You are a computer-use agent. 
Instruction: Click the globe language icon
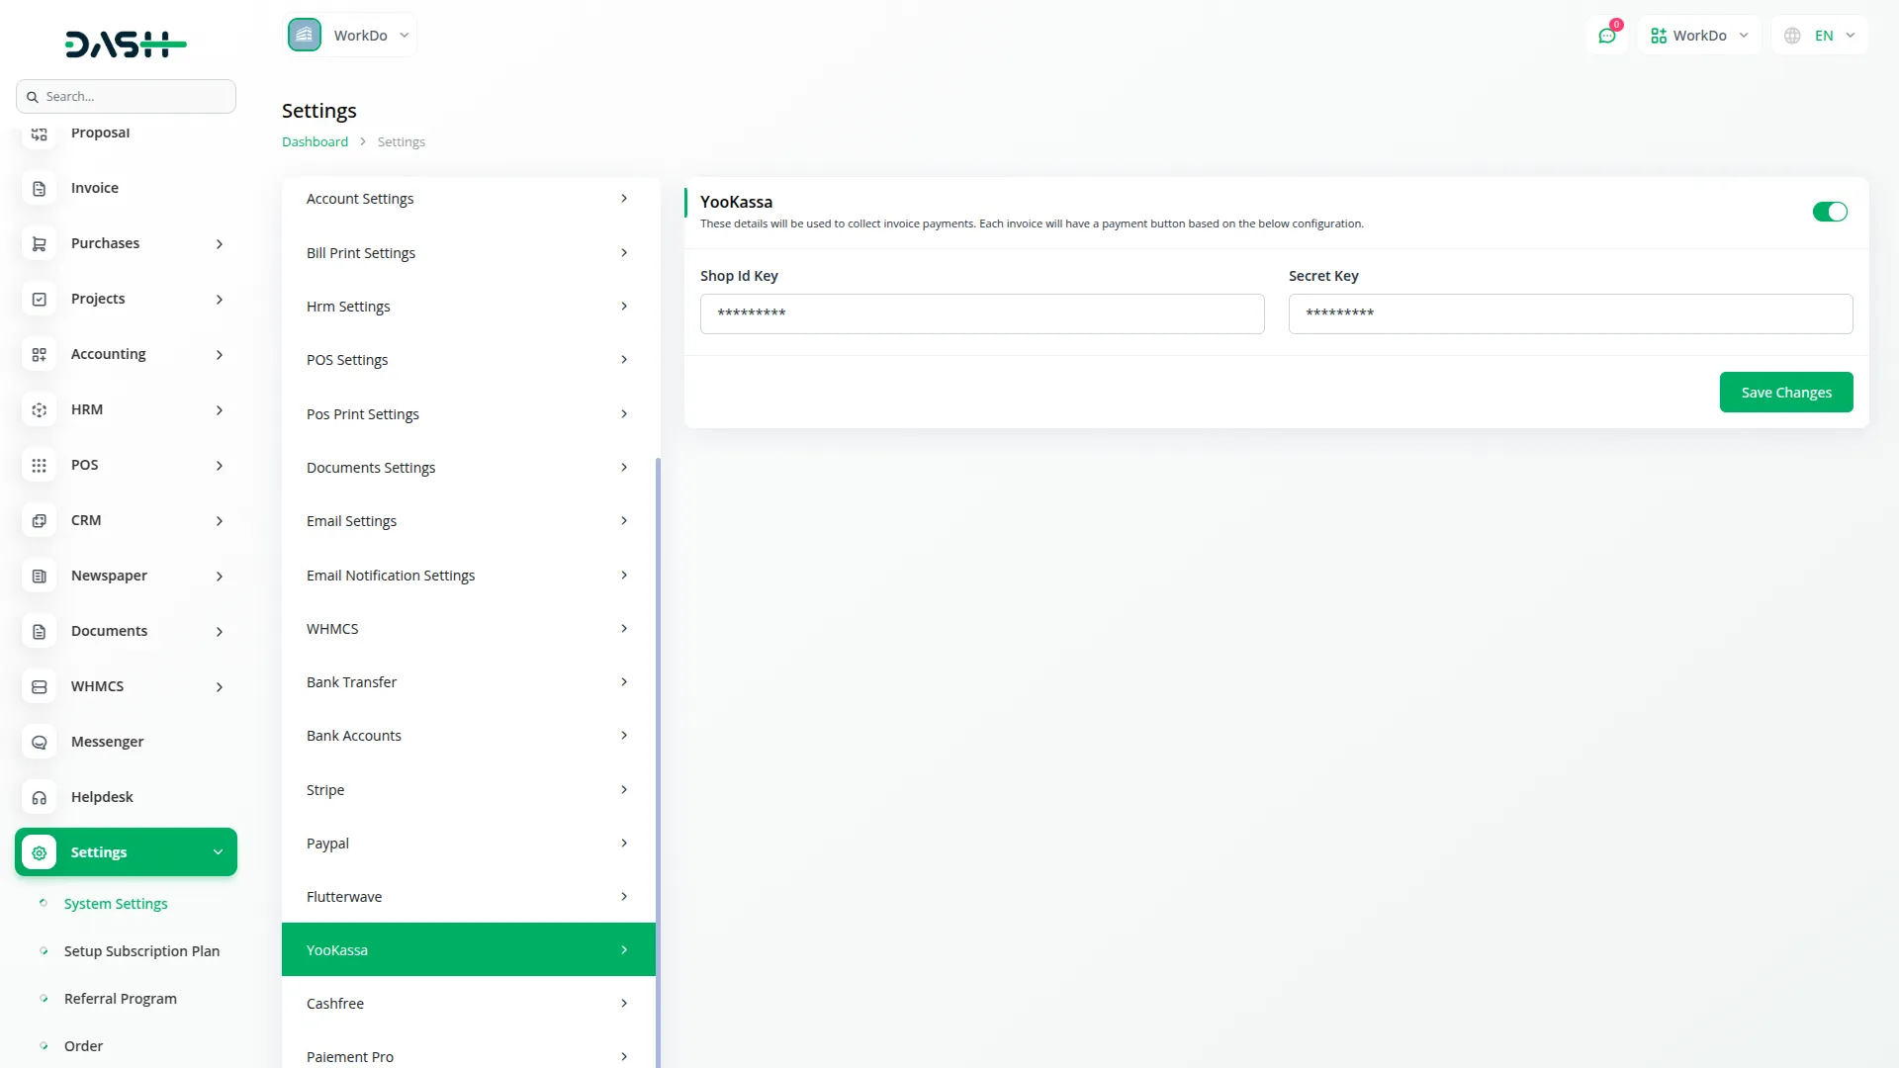point(1792,36)
